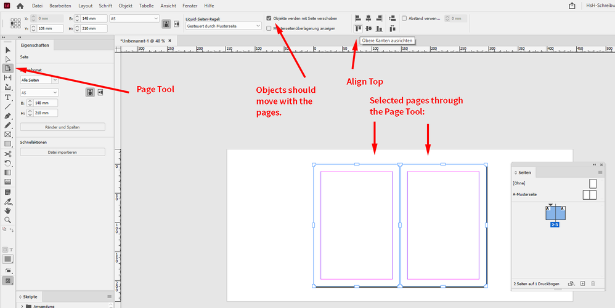Screen dimensions: 615x308
Task: Select the Eyedropper tool
Action: coord(7,202)
